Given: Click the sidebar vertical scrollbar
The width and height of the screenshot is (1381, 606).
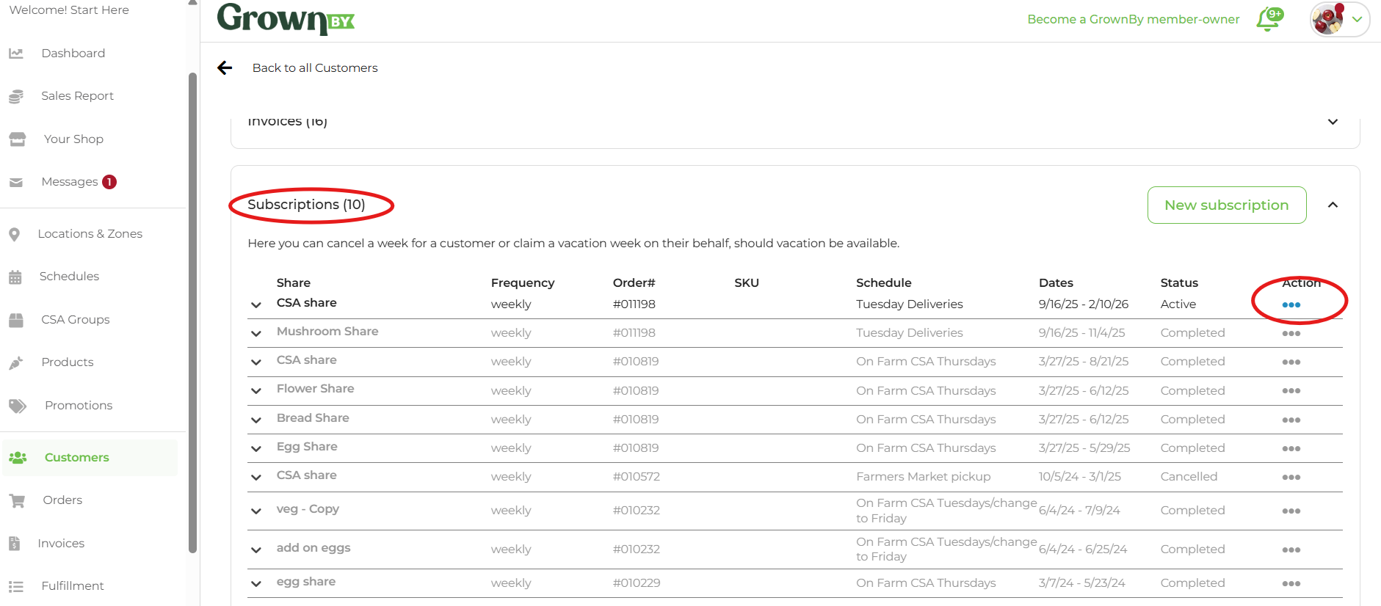Looking at the screenshot, I should tap(193, 308).
